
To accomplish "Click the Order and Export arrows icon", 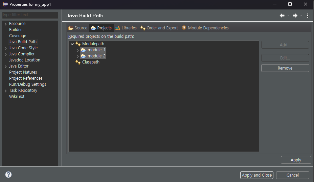I will click(x=143, y=28).
